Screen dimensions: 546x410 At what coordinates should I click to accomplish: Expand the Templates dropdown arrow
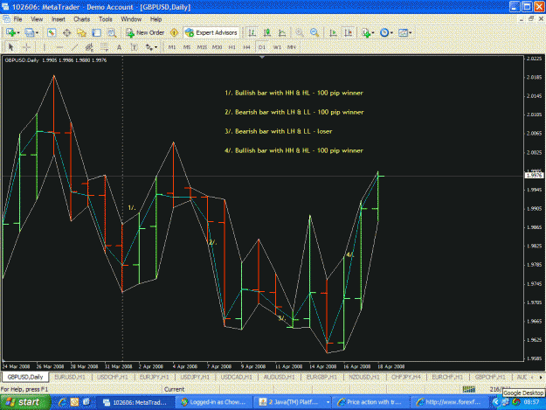tap(411, 32)
